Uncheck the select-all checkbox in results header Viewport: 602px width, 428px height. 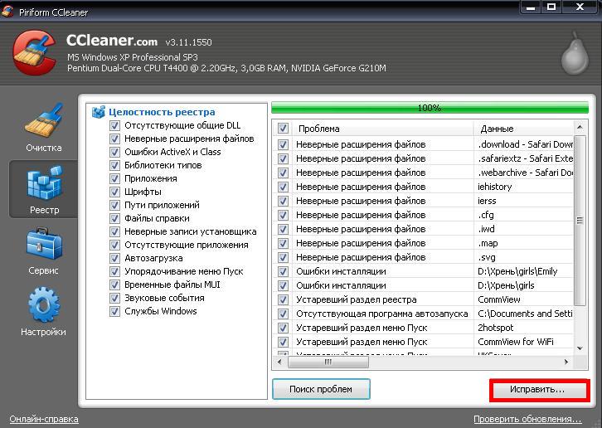pyautogui.click(x=284, y=129)
